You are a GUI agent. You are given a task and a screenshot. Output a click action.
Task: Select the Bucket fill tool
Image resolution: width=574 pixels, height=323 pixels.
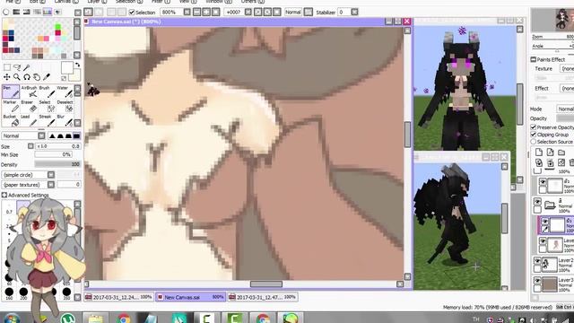(x=11, y=120)
